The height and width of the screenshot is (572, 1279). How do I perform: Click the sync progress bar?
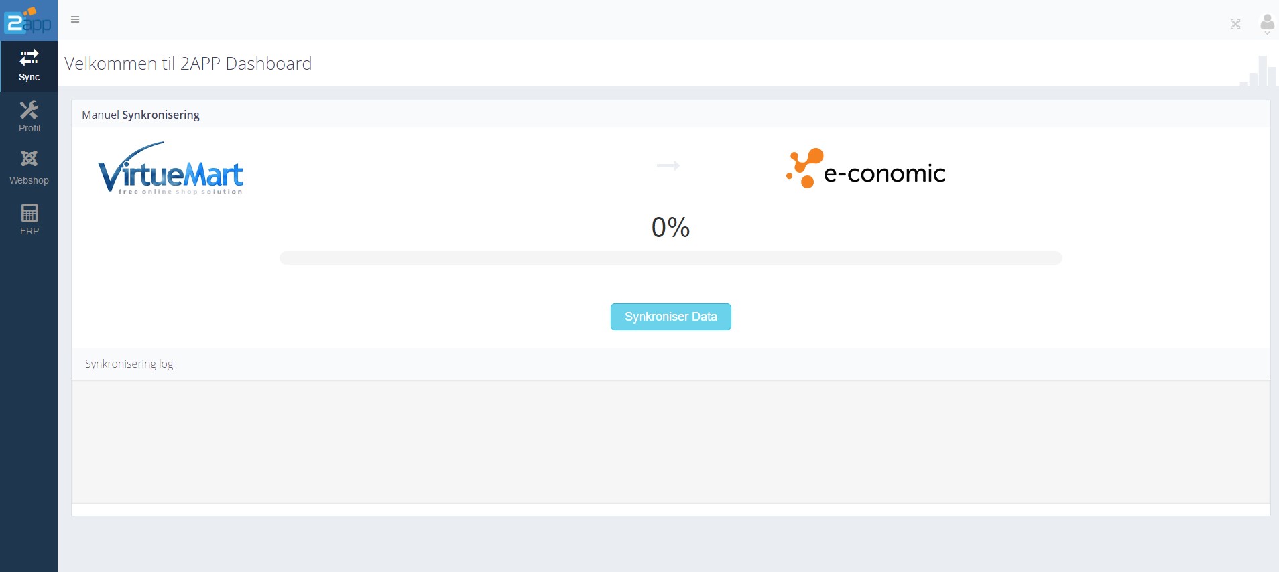(670, 258)
